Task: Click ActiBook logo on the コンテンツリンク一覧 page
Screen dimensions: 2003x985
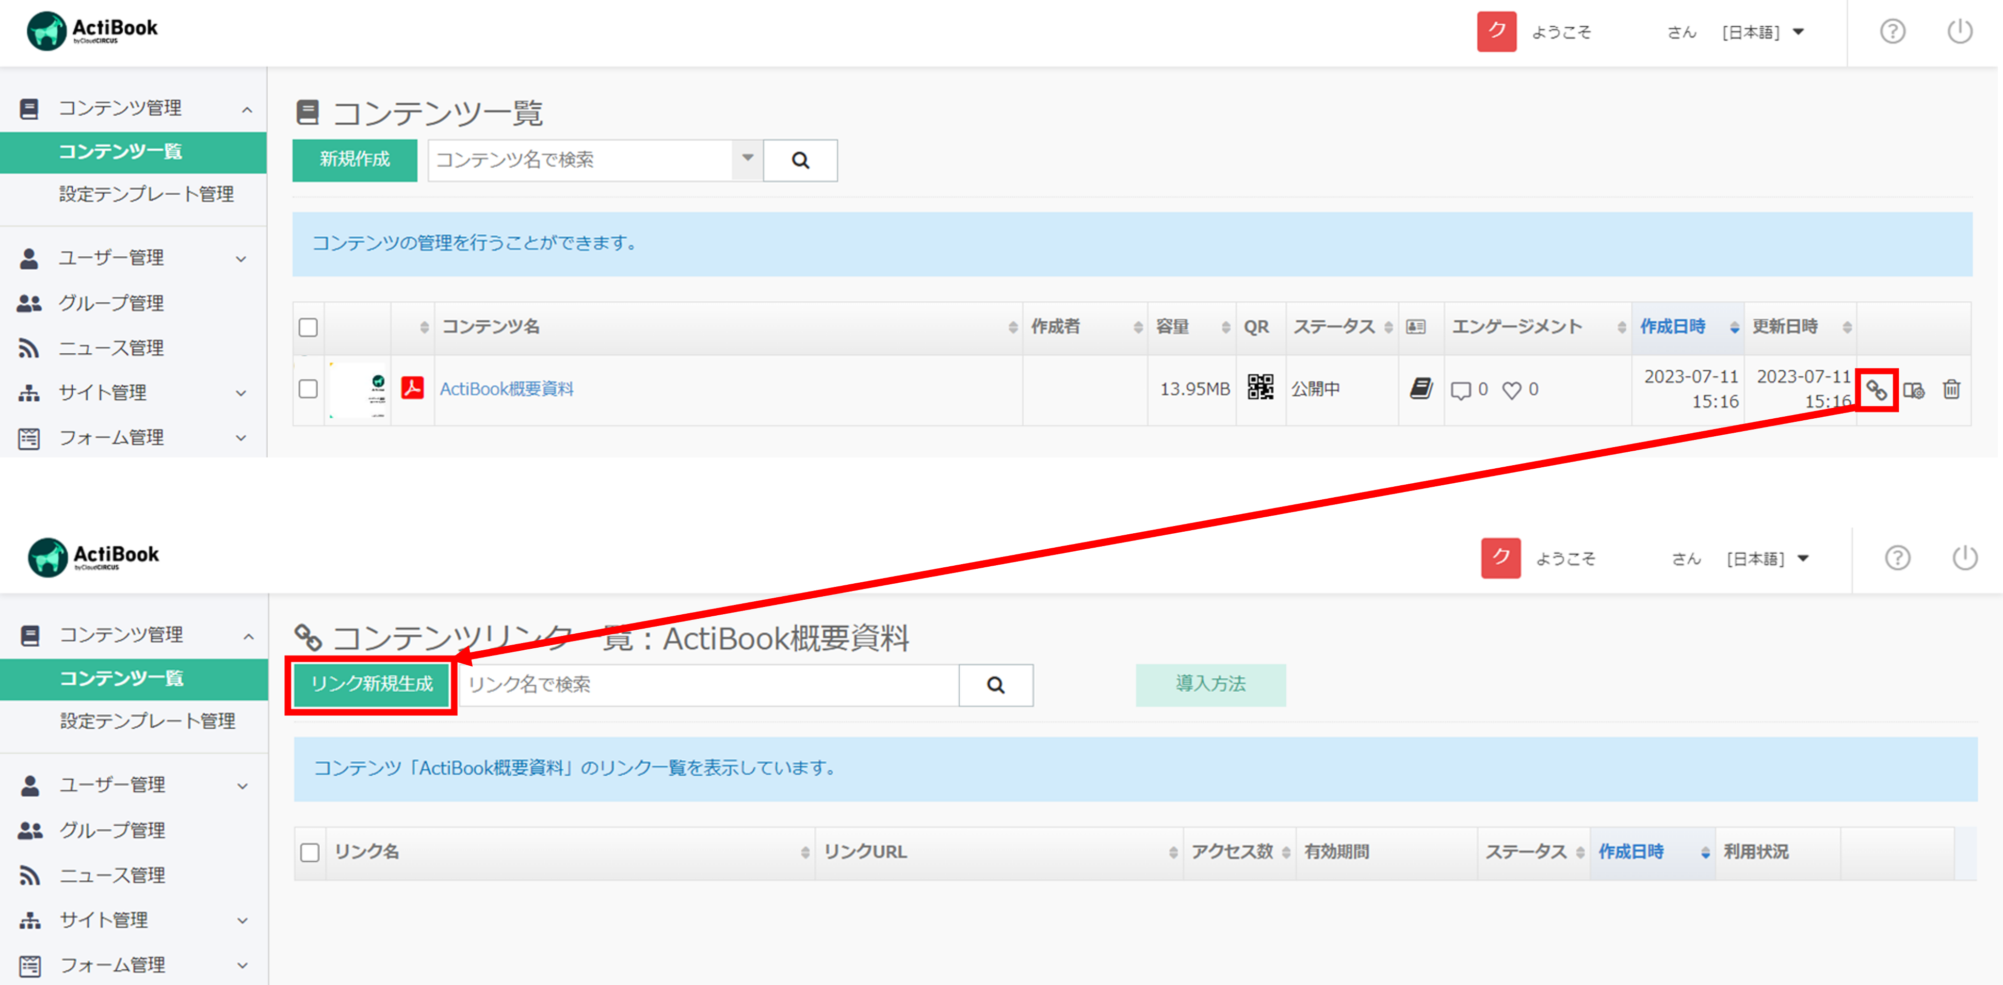Action: [93, 557]
